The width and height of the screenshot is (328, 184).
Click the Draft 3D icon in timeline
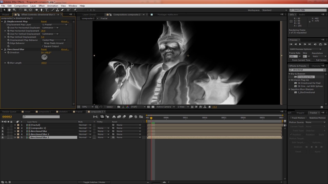pyautogui.click(x=108, y=117)
